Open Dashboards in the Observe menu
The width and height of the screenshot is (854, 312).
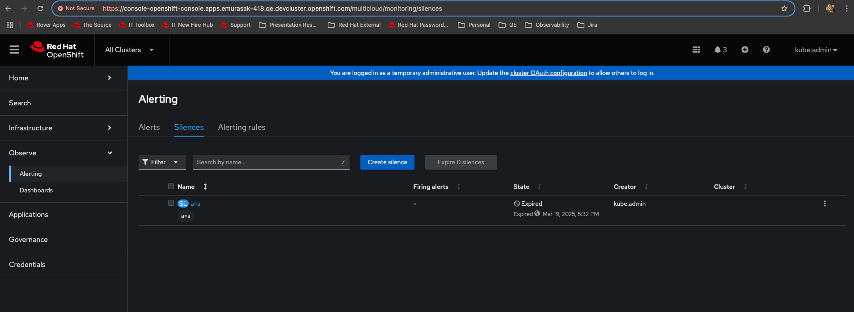[68, 190]
